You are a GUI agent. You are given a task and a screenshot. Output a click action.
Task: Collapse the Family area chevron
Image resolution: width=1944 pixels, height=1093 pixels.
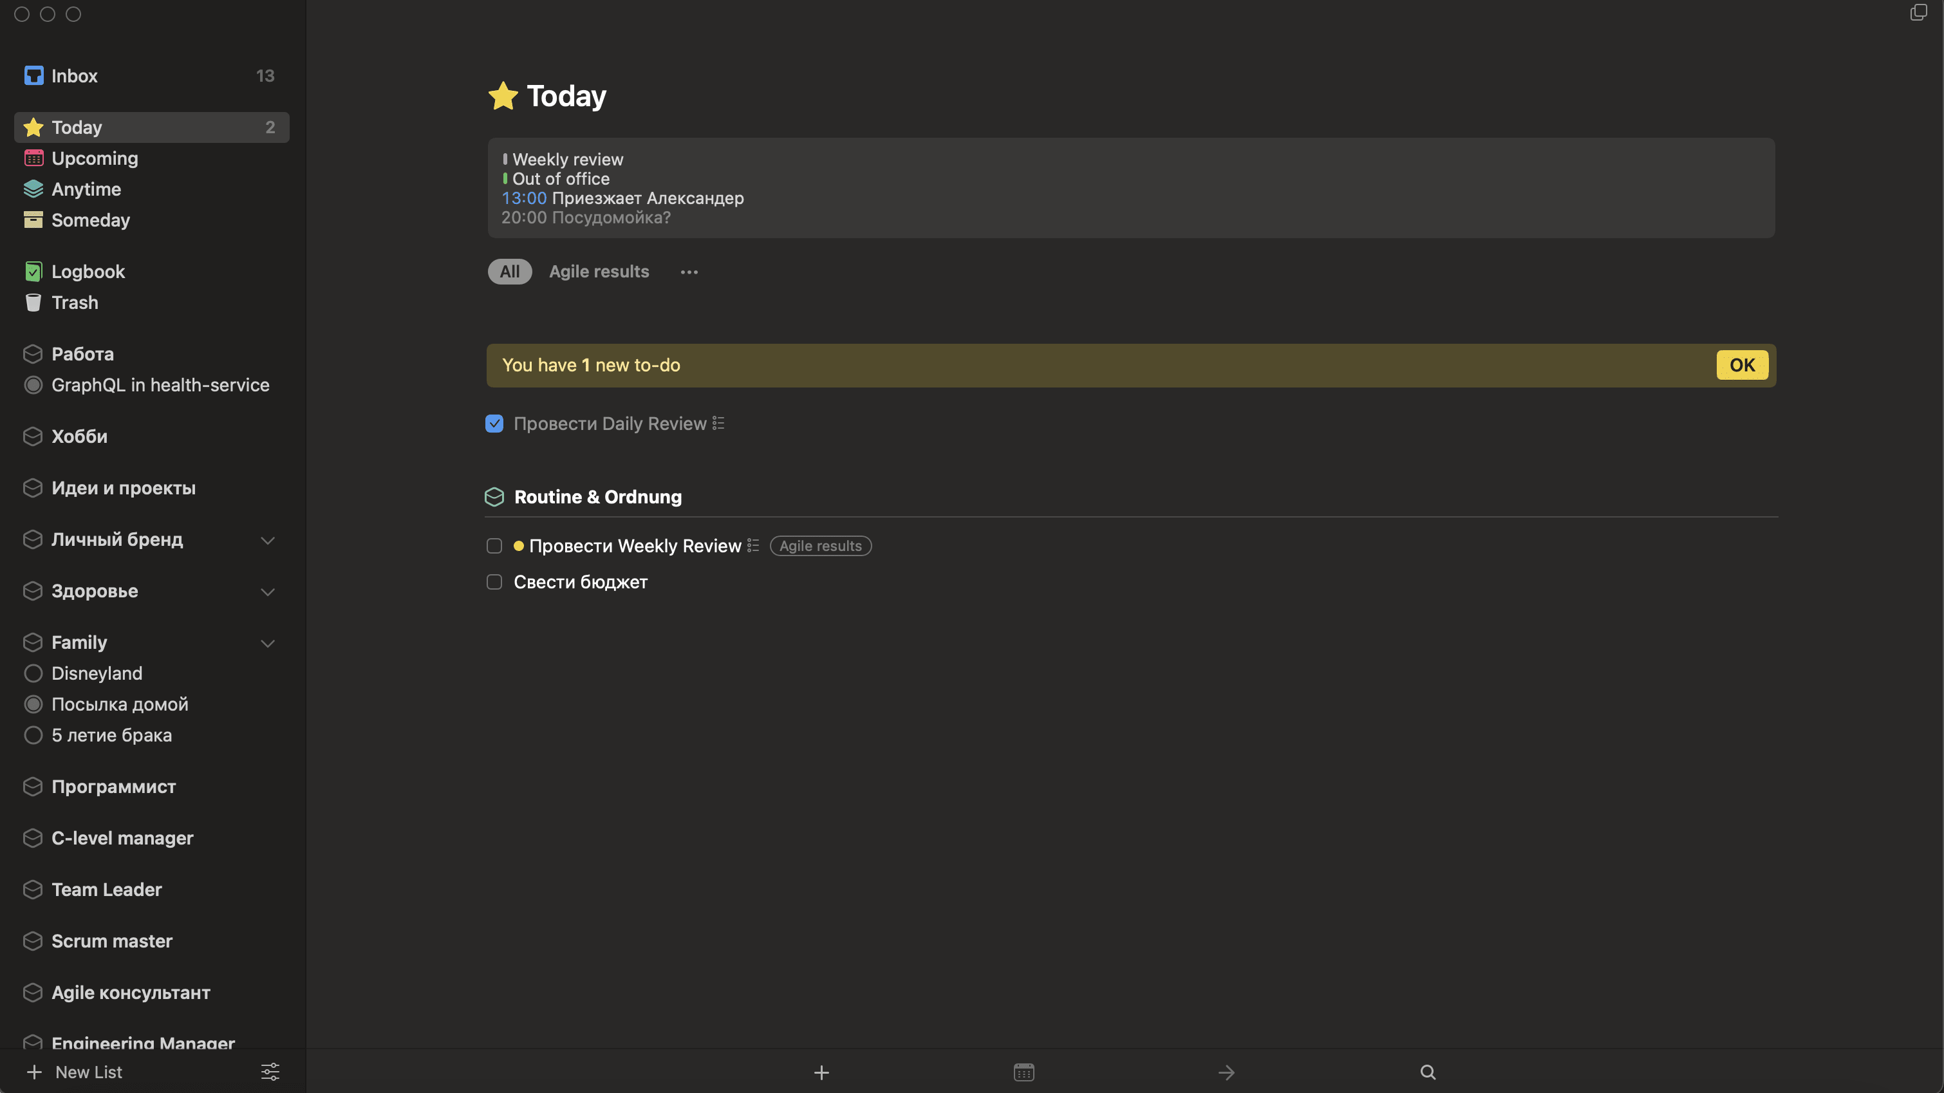(267, 643)
